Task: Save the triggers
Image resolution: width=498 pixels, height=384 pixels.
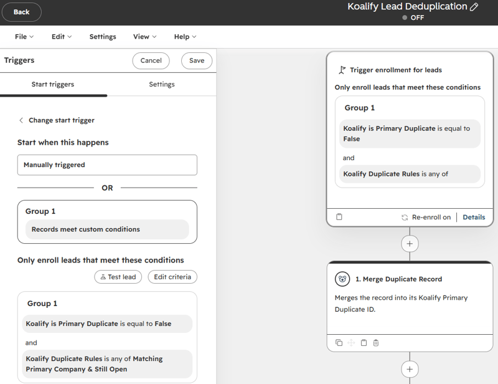Action: pos(197,60)
